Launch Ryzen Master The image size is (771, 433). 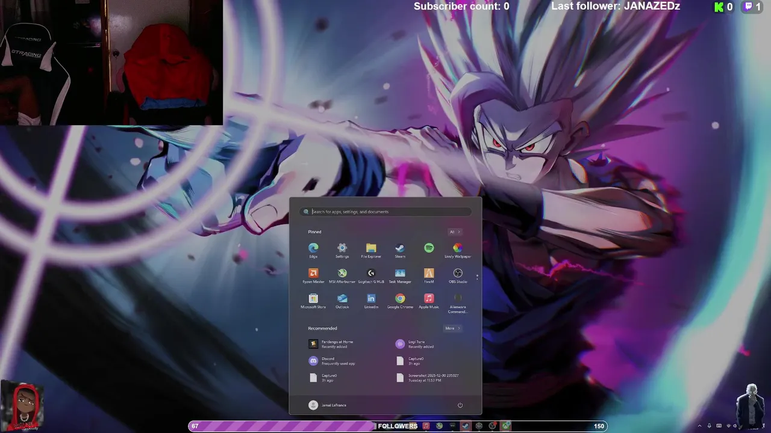[x=313, y=275]
